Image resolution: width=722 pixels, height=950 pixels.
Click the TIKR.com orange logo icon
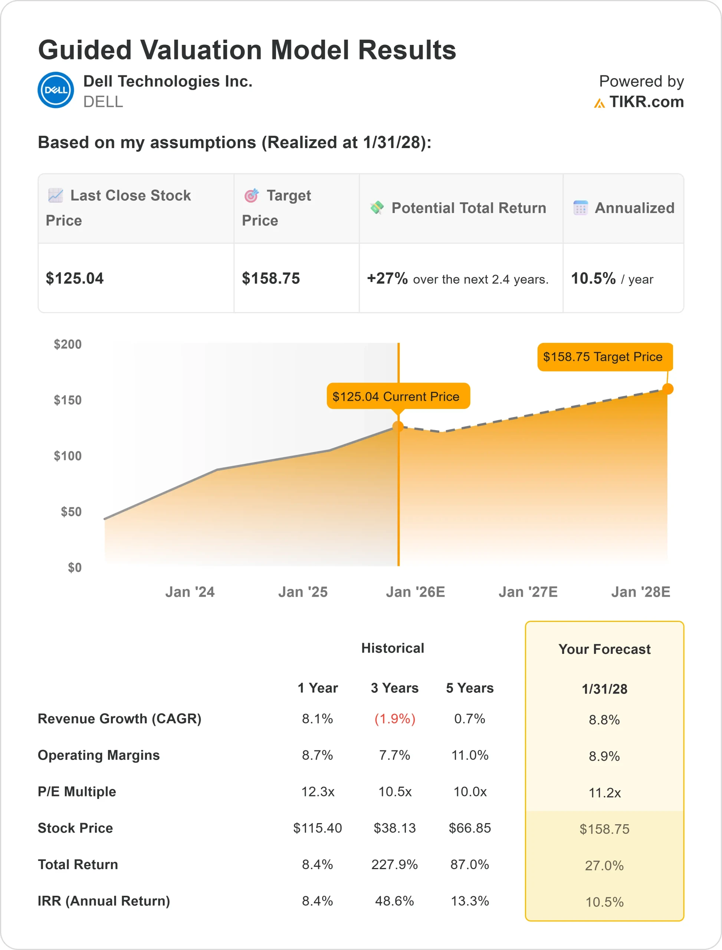coord(599,103)
